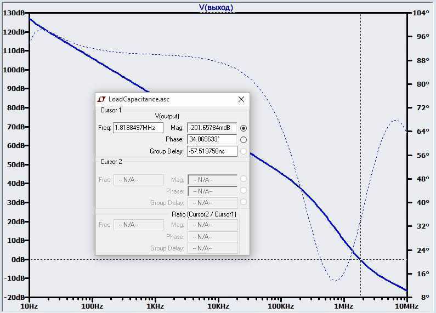Click the Cursor 1 Freq field 1.8188497MHz
This screenshot has height=313, width=436.
(x=138, y=128)
